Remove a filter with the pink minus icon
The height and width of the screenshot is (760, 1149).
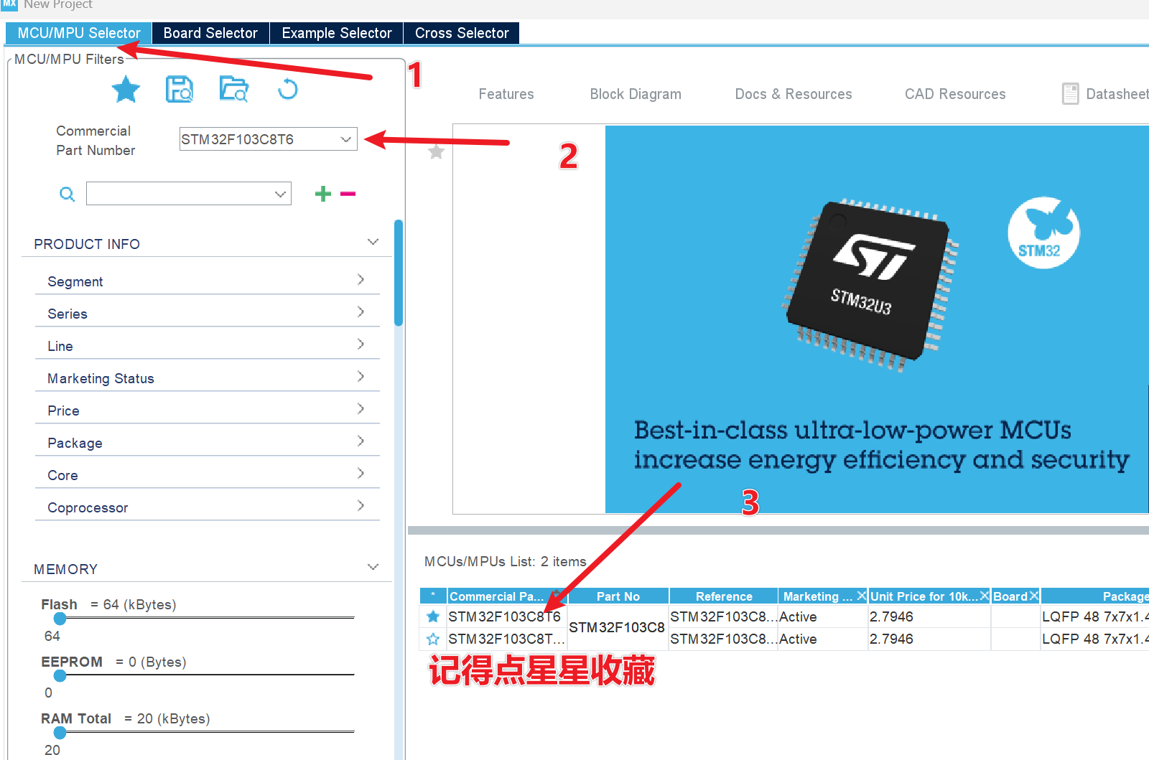point(348,194)
